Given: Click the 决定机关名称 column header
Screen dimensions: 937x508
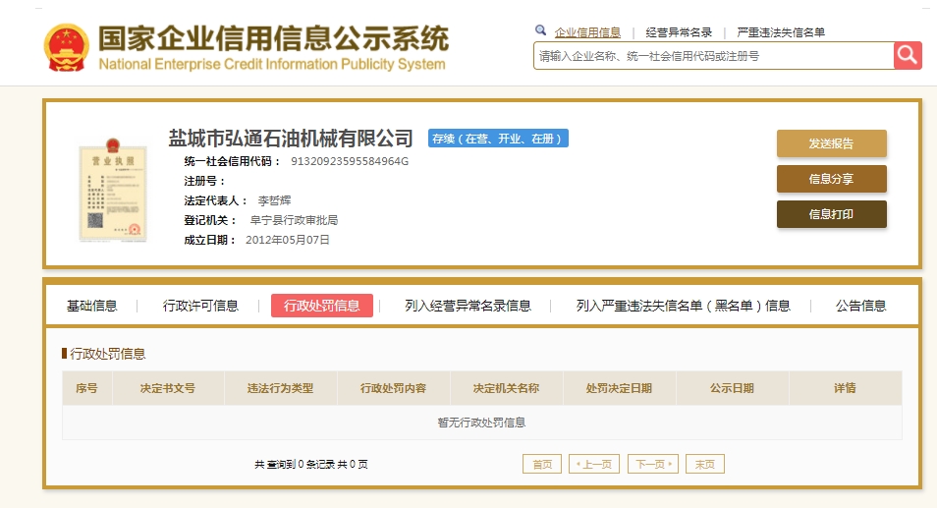Looking at the screenshot, I should click(506, 388).
